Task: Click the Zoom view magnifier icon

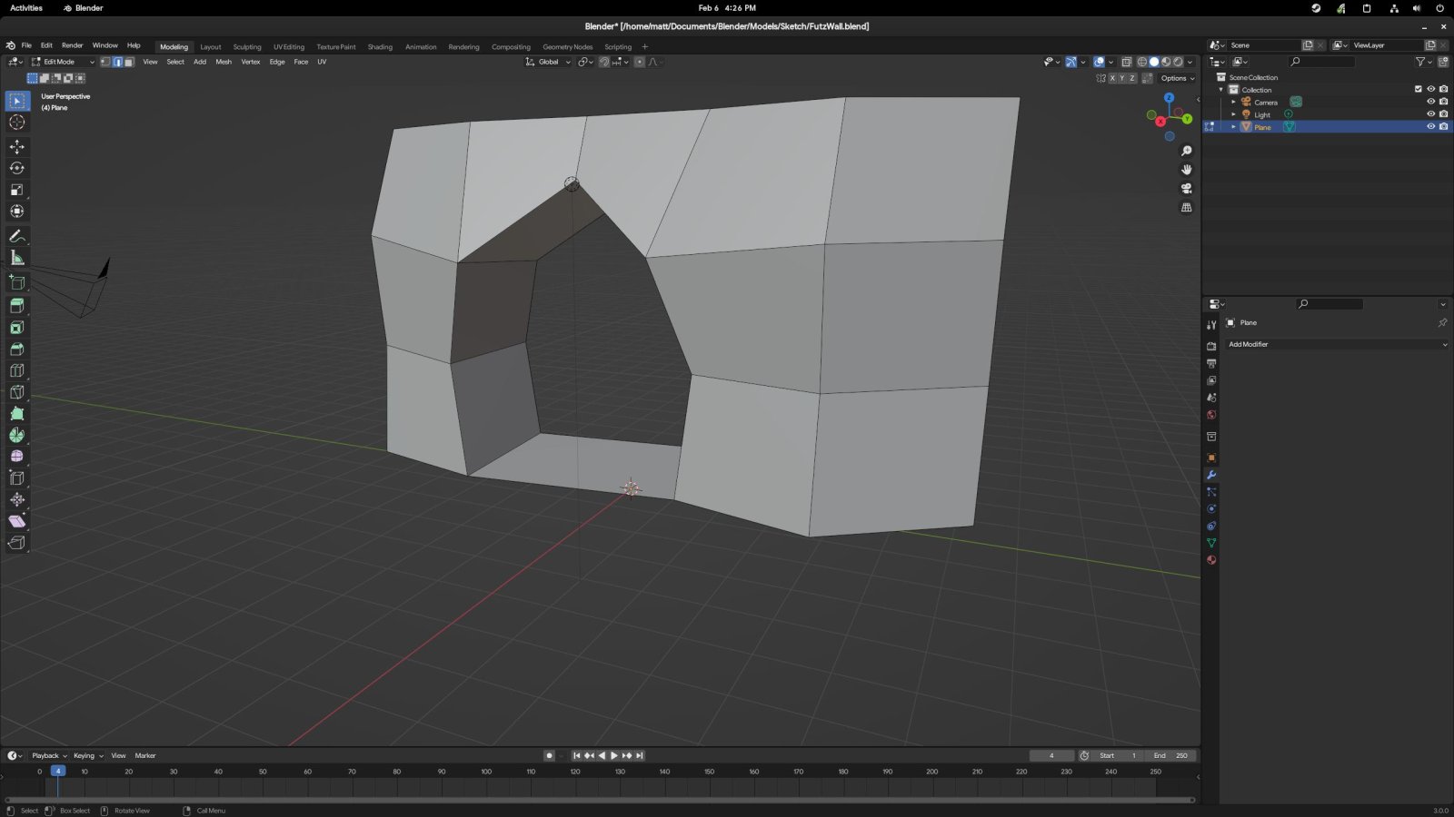Action: click(x=1186, y=151)
